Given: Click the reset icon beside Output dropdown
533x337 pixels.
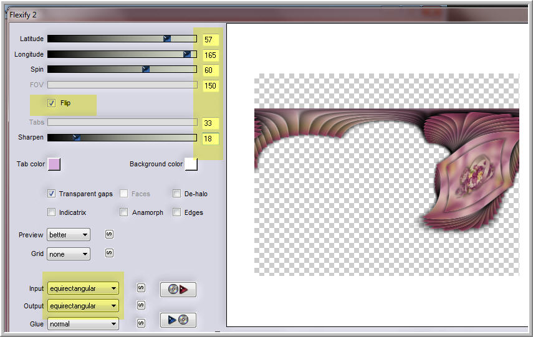Looking at the screenshot, I should point(141,305).
